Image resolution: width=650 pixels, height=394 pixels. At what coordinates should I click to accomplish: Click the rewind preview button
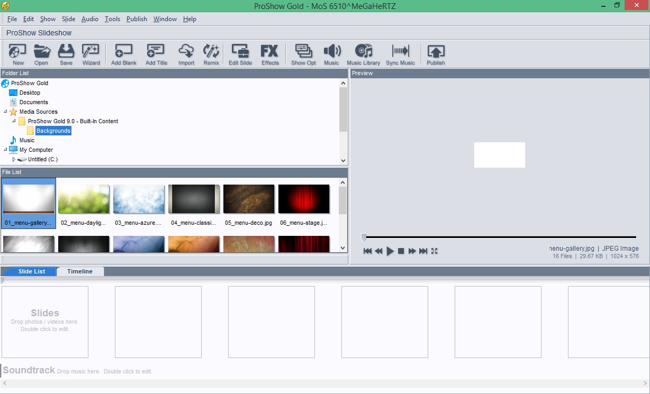(x=378, y=251)
